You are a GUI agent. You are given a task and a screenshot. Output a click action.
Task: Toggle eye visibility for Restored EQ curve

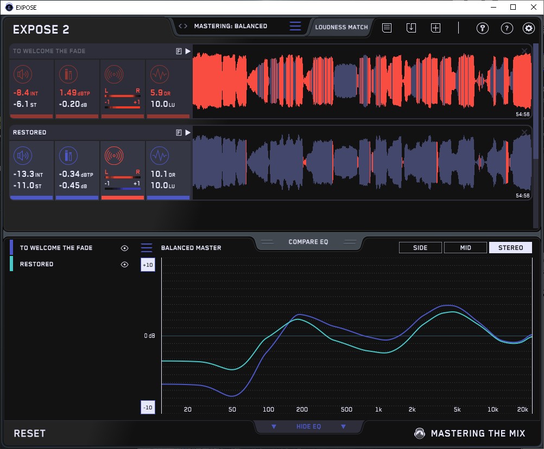pyautogui.click(x=124, y=264)
